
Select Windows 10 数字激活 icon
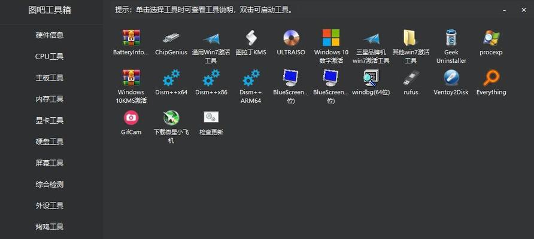[x=331, y=38]
